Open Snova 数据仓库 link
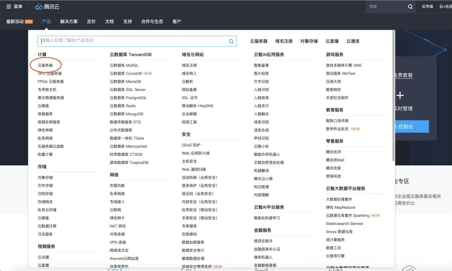The width and height of the screenshot is (452, 271). tap(339, 232)
